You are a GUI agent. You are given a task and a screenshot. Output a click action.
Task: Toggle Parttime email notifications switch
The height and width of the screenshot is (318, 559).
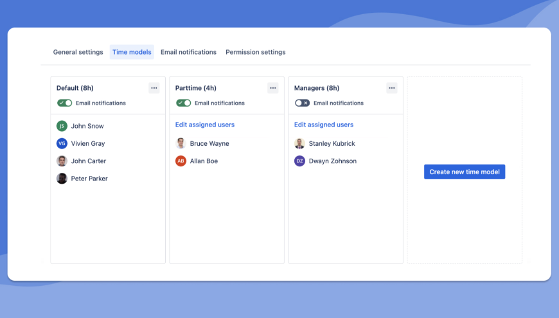click(x=184, y=103)
